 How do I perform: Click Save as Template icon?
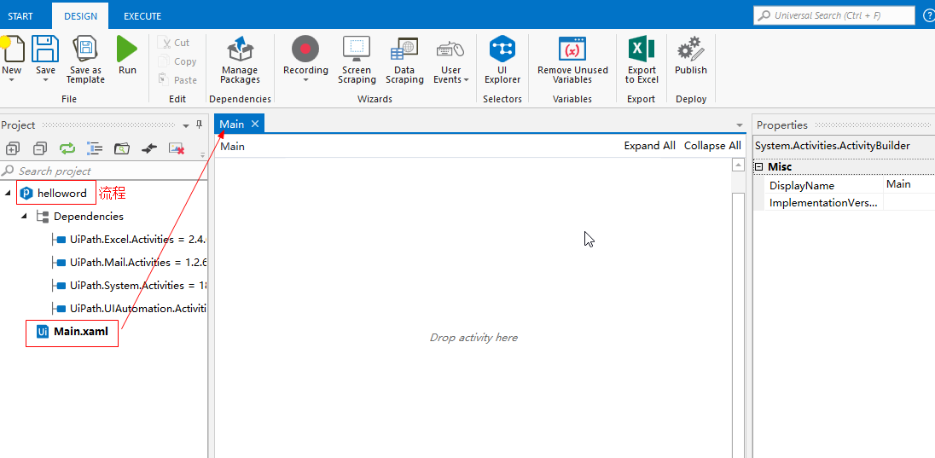tap(85, 49)
